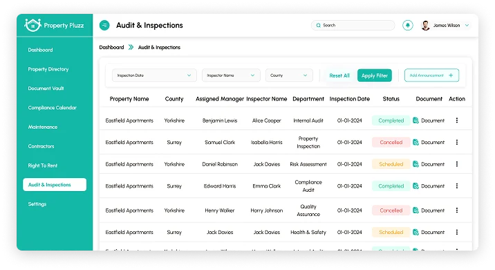Screen dimensions: 495x270
Task: Click Quality Assurance department cell
Action: pos(308,210)
